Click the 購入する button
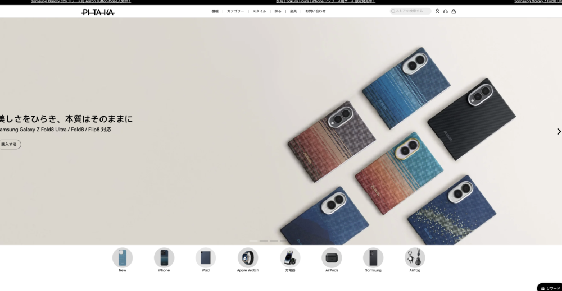 (x=10, y=145)
